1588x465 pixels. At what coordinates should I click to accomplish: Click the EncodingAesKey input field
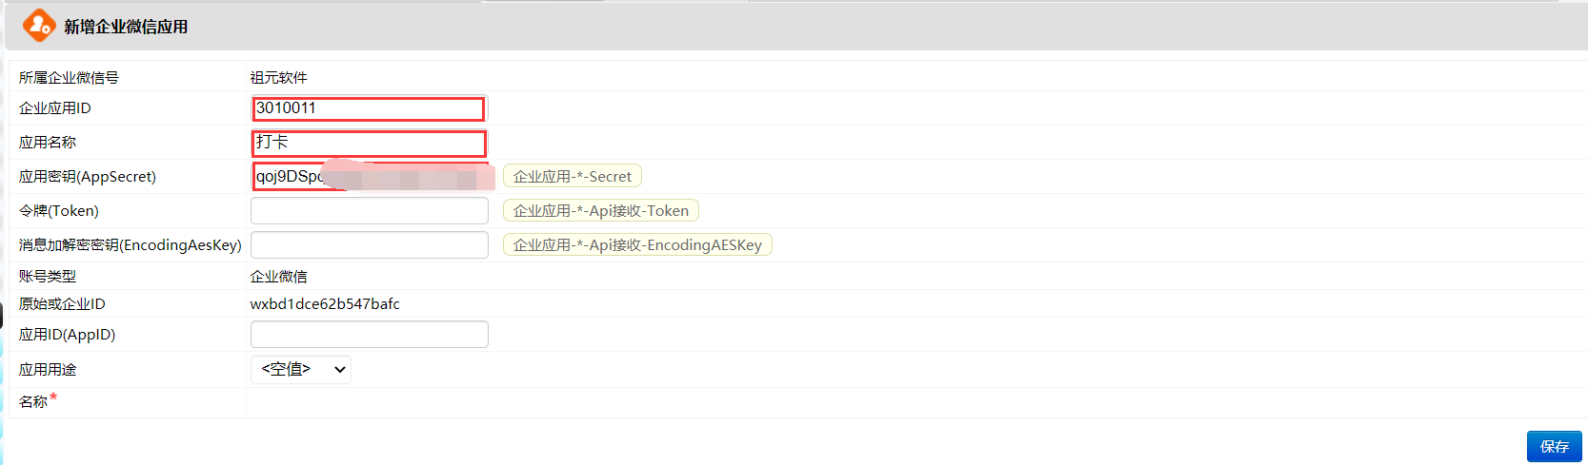point(369,245)
